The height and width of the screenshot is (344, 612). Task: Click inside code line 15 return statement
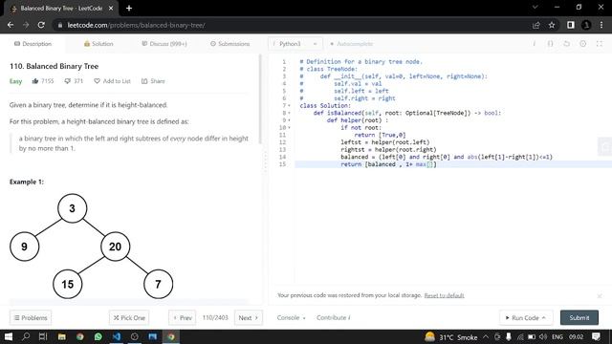point(388,164)
